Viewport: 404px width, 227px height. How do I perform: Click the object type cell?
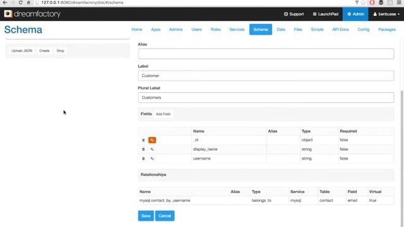(307, 140)
